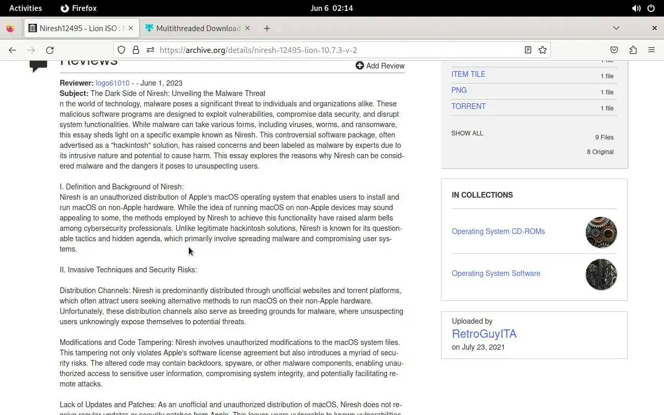
Task: Open site permissions icon in address bar
Action: tap(150, 50)
